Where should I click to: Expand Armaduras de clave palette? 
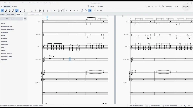(7, 26)
